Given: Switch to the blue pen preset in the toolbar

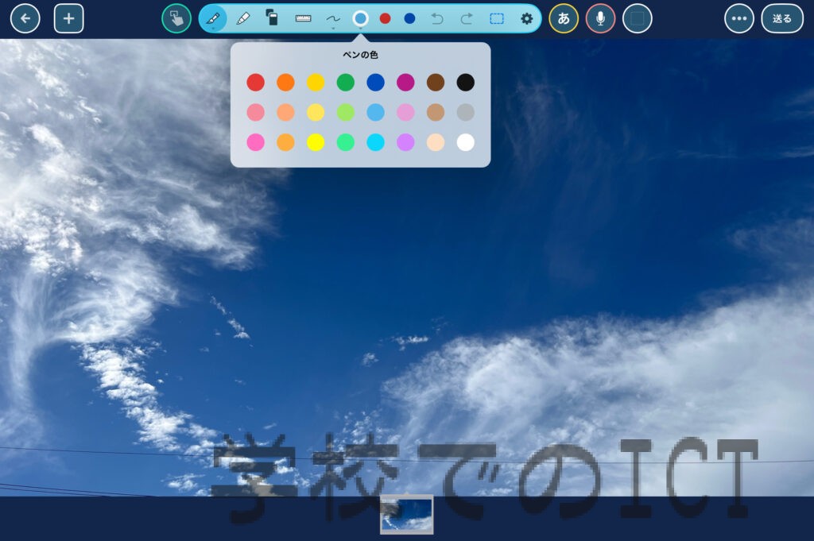Looking at the screenshot, I should pos(409,18).
